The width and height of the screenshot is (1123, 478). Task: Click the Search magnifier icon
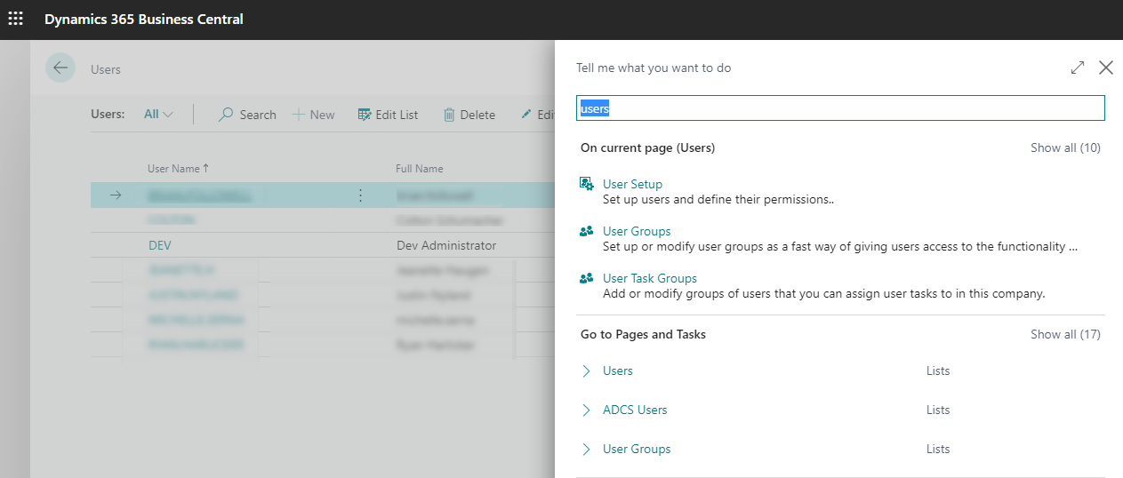tap(227, 115)
